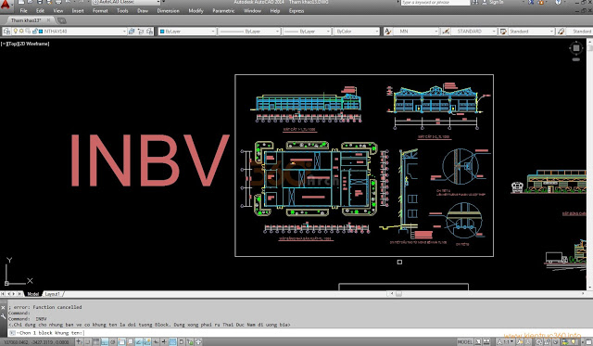
Task: Click Make Object's Layer Current icon
Action: (132, 32)
